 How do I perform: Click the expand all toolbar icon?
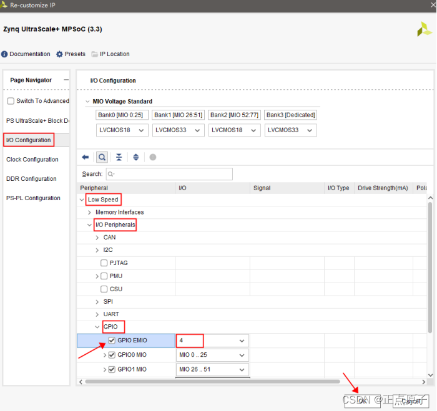(x=135, y=157)
